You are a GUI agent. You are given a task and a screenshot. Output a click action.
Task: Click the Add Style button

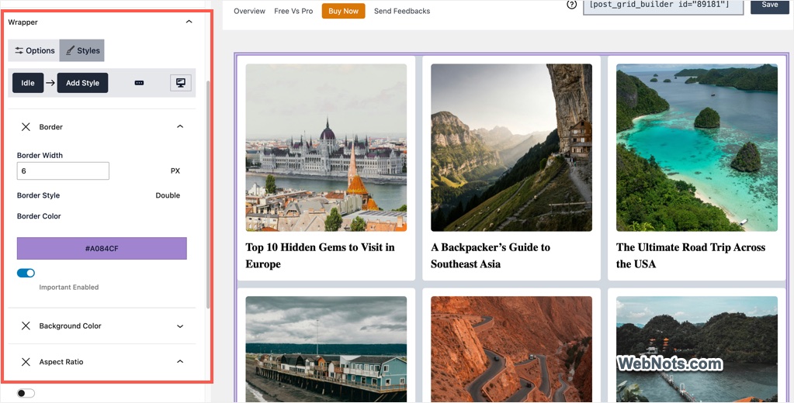click(82, 83)
